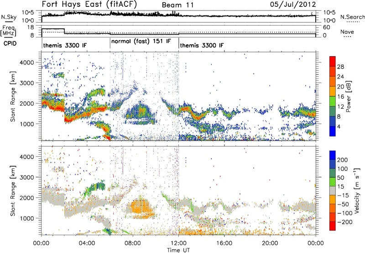Click the '04:00' time tick label
The width and height of the screenshot is (365, 253).
pyautogui.click(x=87, y=243)
